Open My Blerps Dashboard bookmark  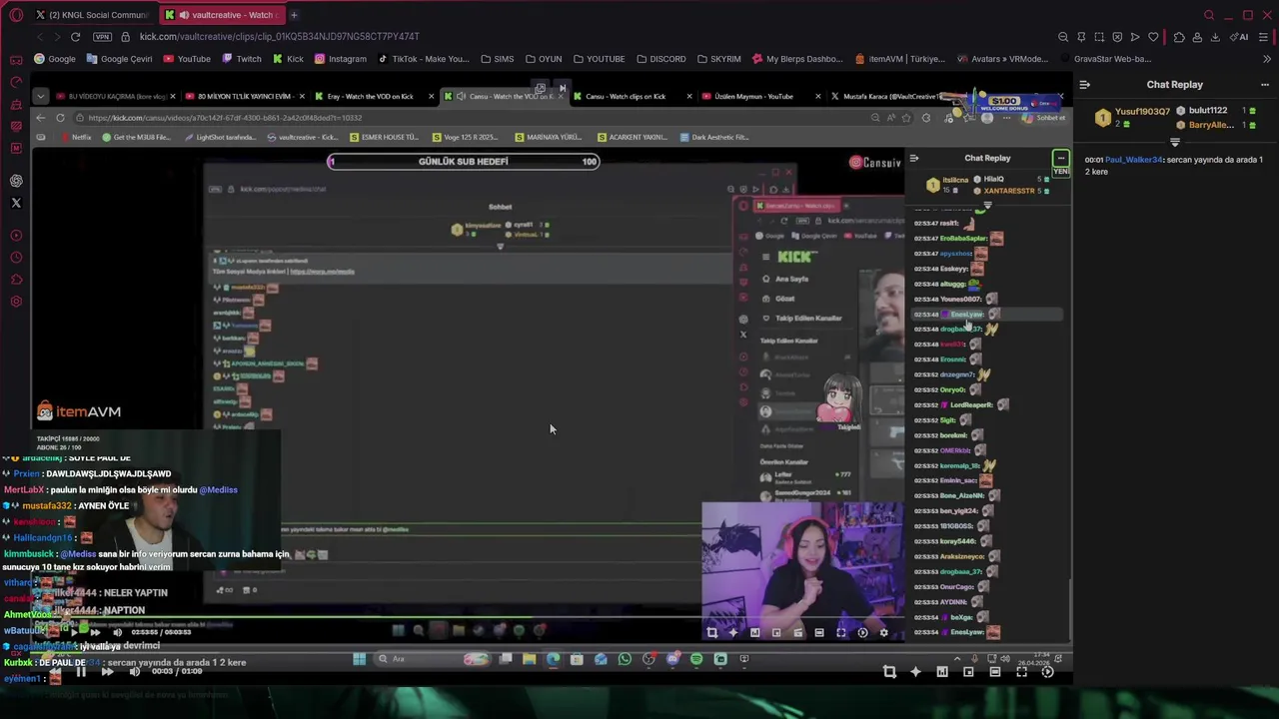pyautogui.click(x=797, y=59)
